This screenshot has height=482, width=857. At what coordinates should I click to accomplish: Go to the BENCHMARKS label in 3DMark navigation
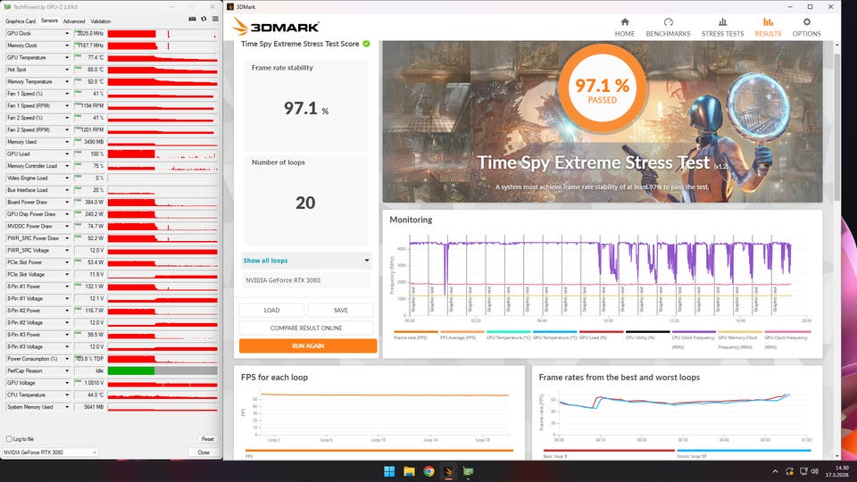coord(668,34)
